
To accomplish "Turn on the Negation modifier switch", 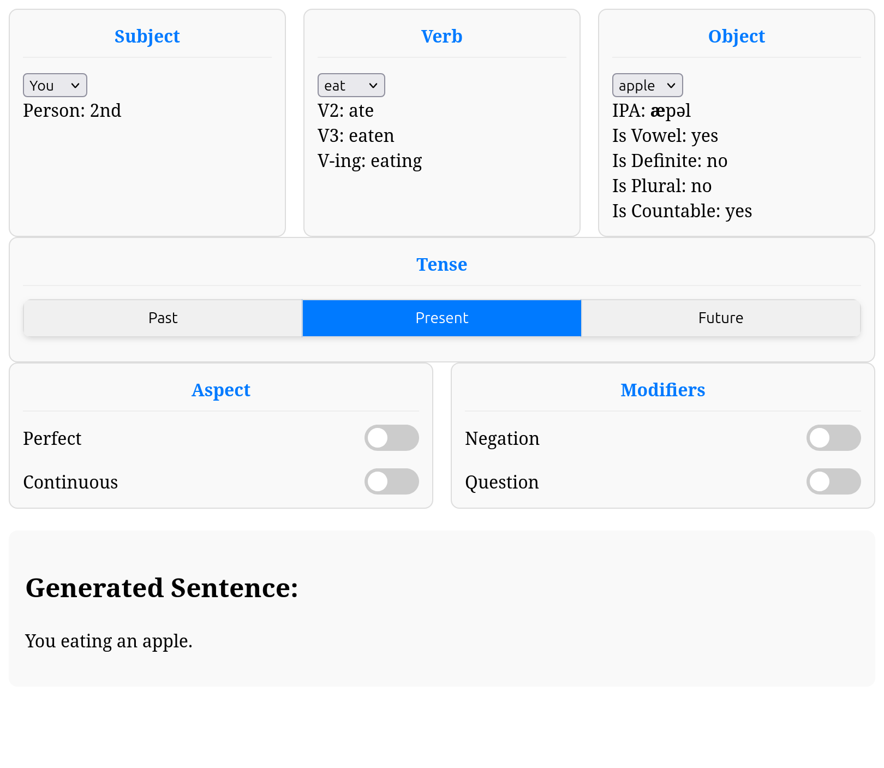I will pyautogui.click(x=834, y=438).
